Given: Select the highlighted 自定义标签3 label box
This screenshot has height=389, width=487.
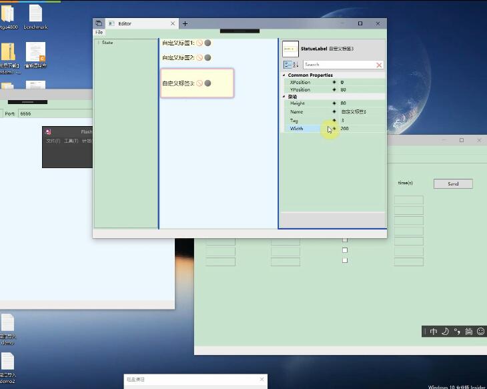Looking at the screenshot, I should pyautogui.click(x=197, y=83).
